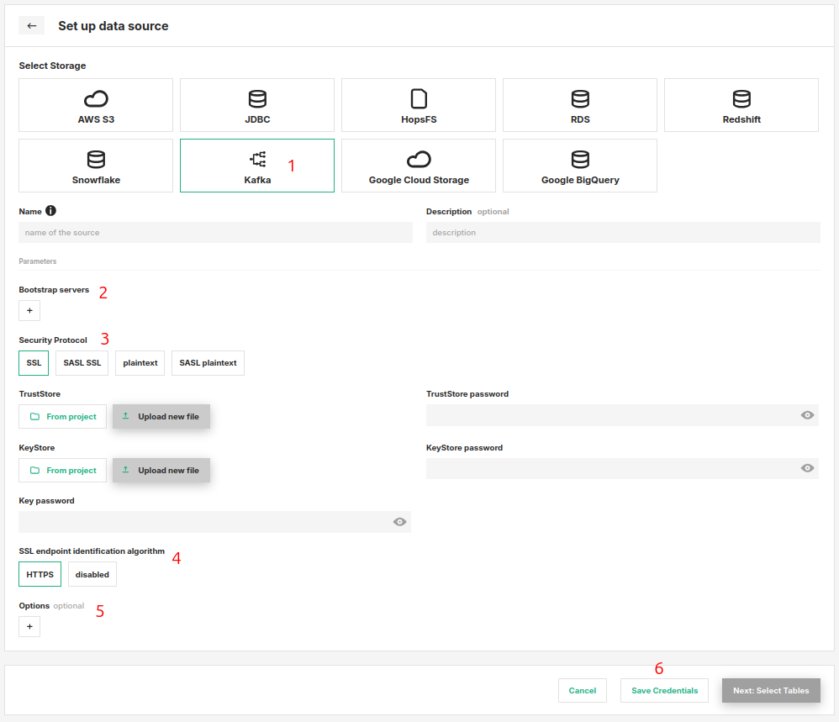Add a bootstrap server entry
The image size is (839, 722).
coord(29,311)
